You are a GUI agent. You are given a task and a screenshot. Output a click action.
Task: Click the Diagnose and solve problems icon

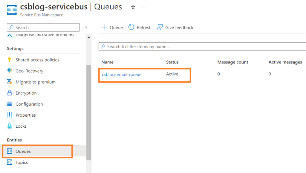[x=10, y=35]
